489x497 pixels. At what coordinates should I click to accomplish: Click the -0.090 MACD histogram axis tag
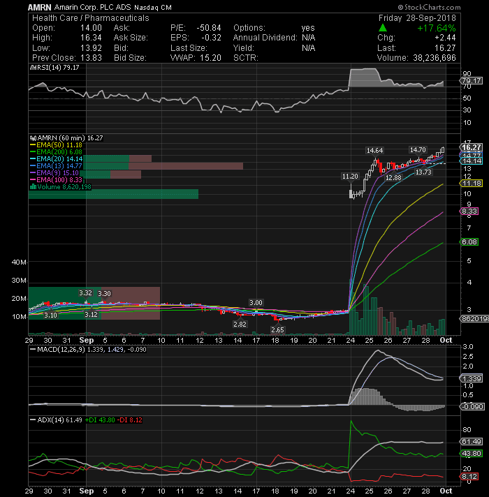click(472, 407)
